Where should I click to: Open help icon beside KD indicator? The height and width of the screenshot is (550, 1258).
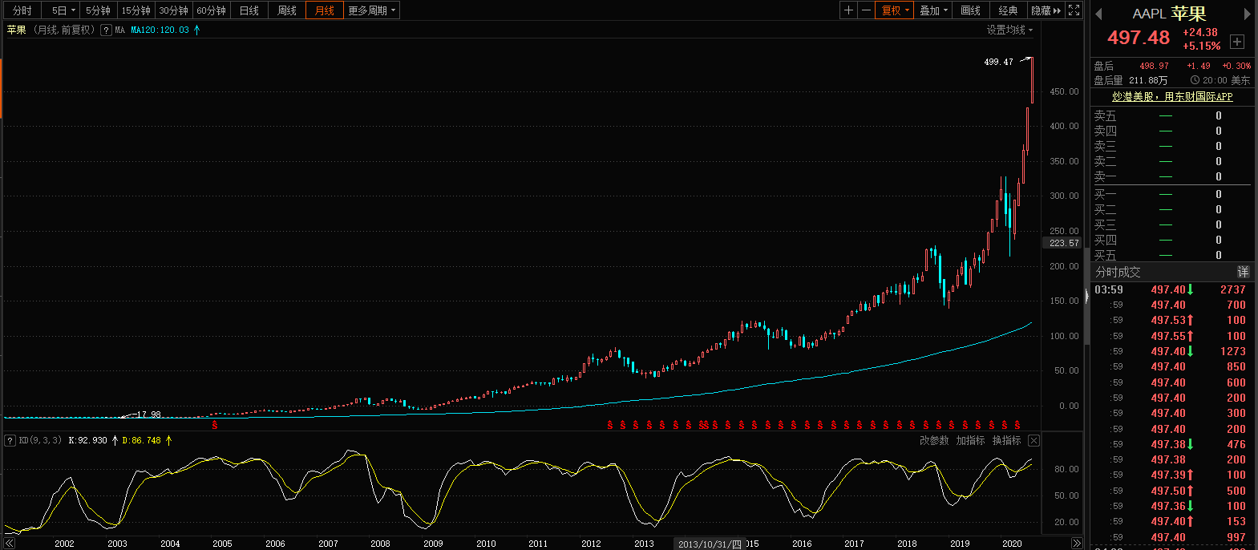pyautogui.click(x=10, y=440)
